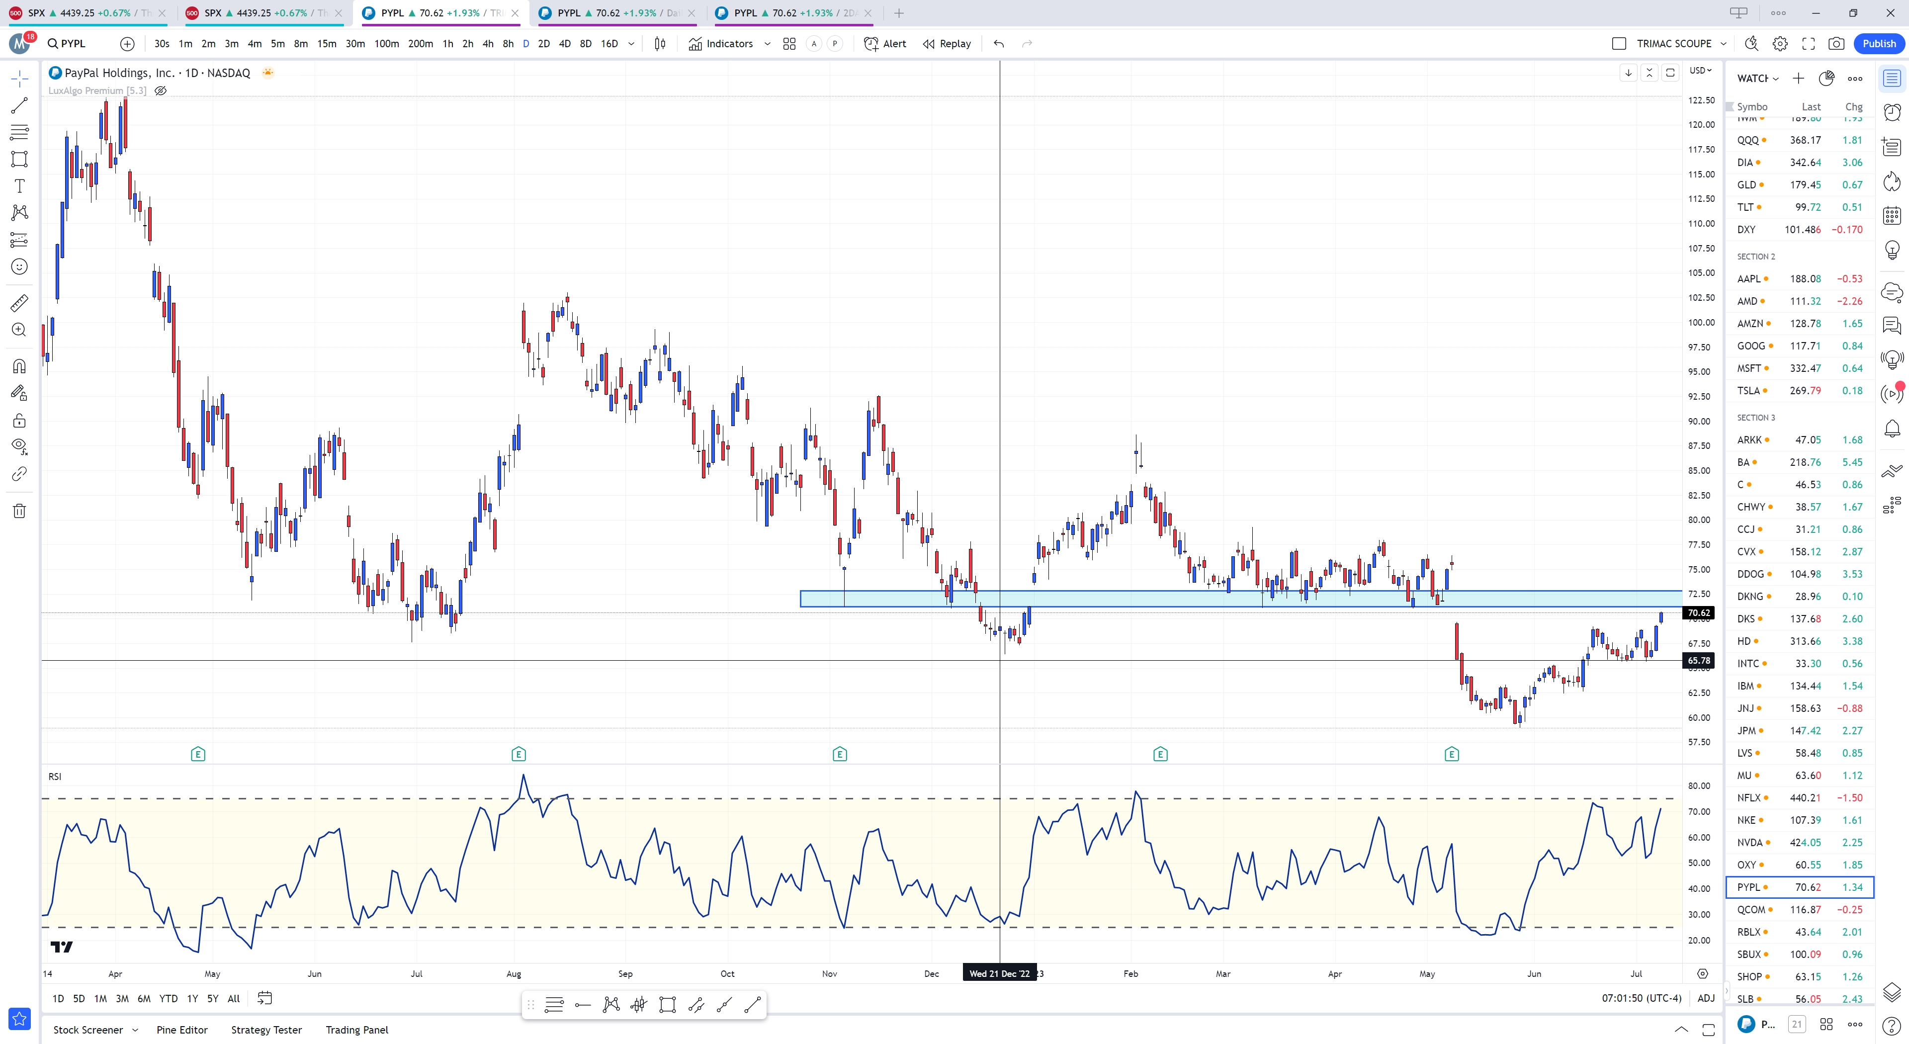Click the Publish button
Viewport: 1909px width, 1044px height.
tap(1879, 44)
